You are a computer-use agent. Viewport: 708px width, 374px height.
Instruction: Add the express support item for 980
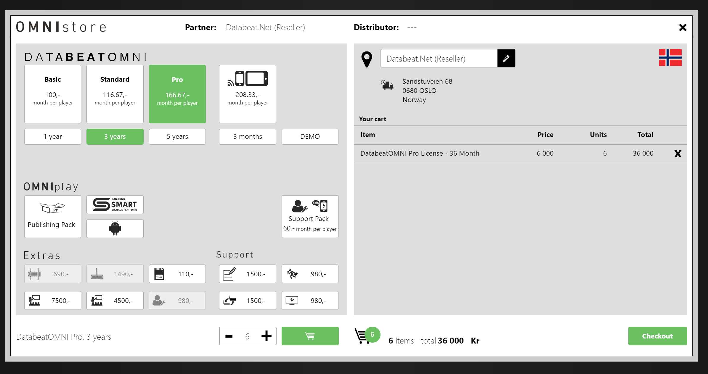point(310,274)
